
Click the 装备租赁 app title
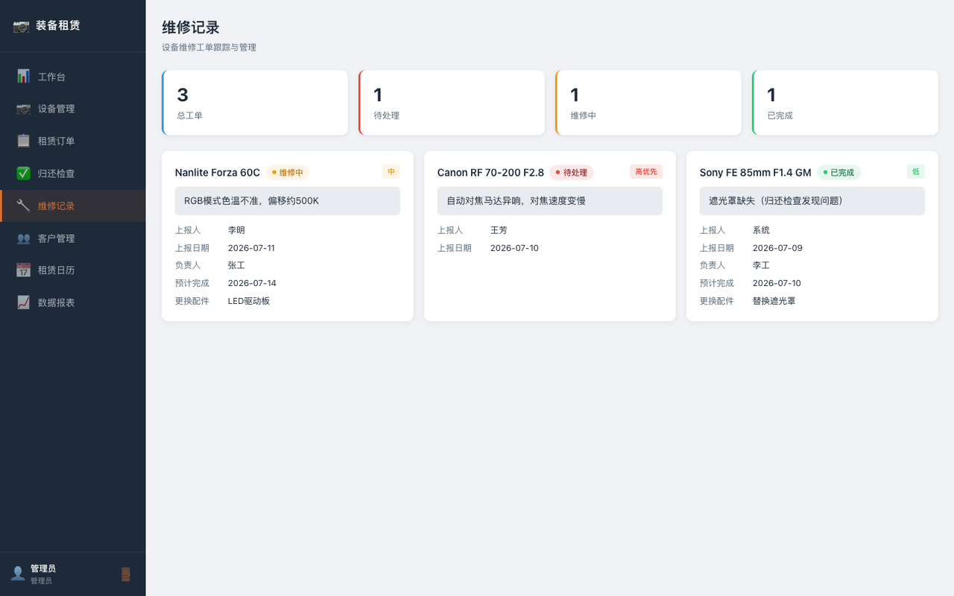click(58, 26)
